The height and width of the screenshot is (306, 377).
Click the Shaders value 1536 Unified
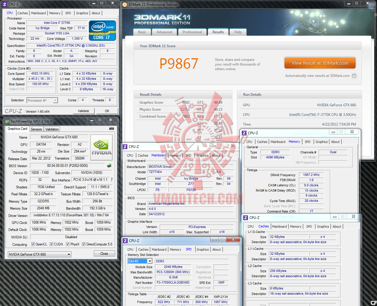point(46,187)
